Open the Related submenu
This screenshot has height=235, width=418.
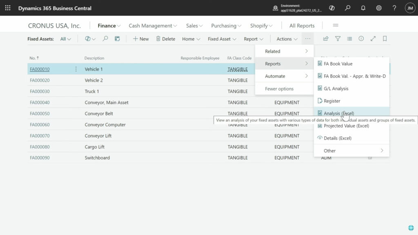pyautogui.click(x=284, y=51)
